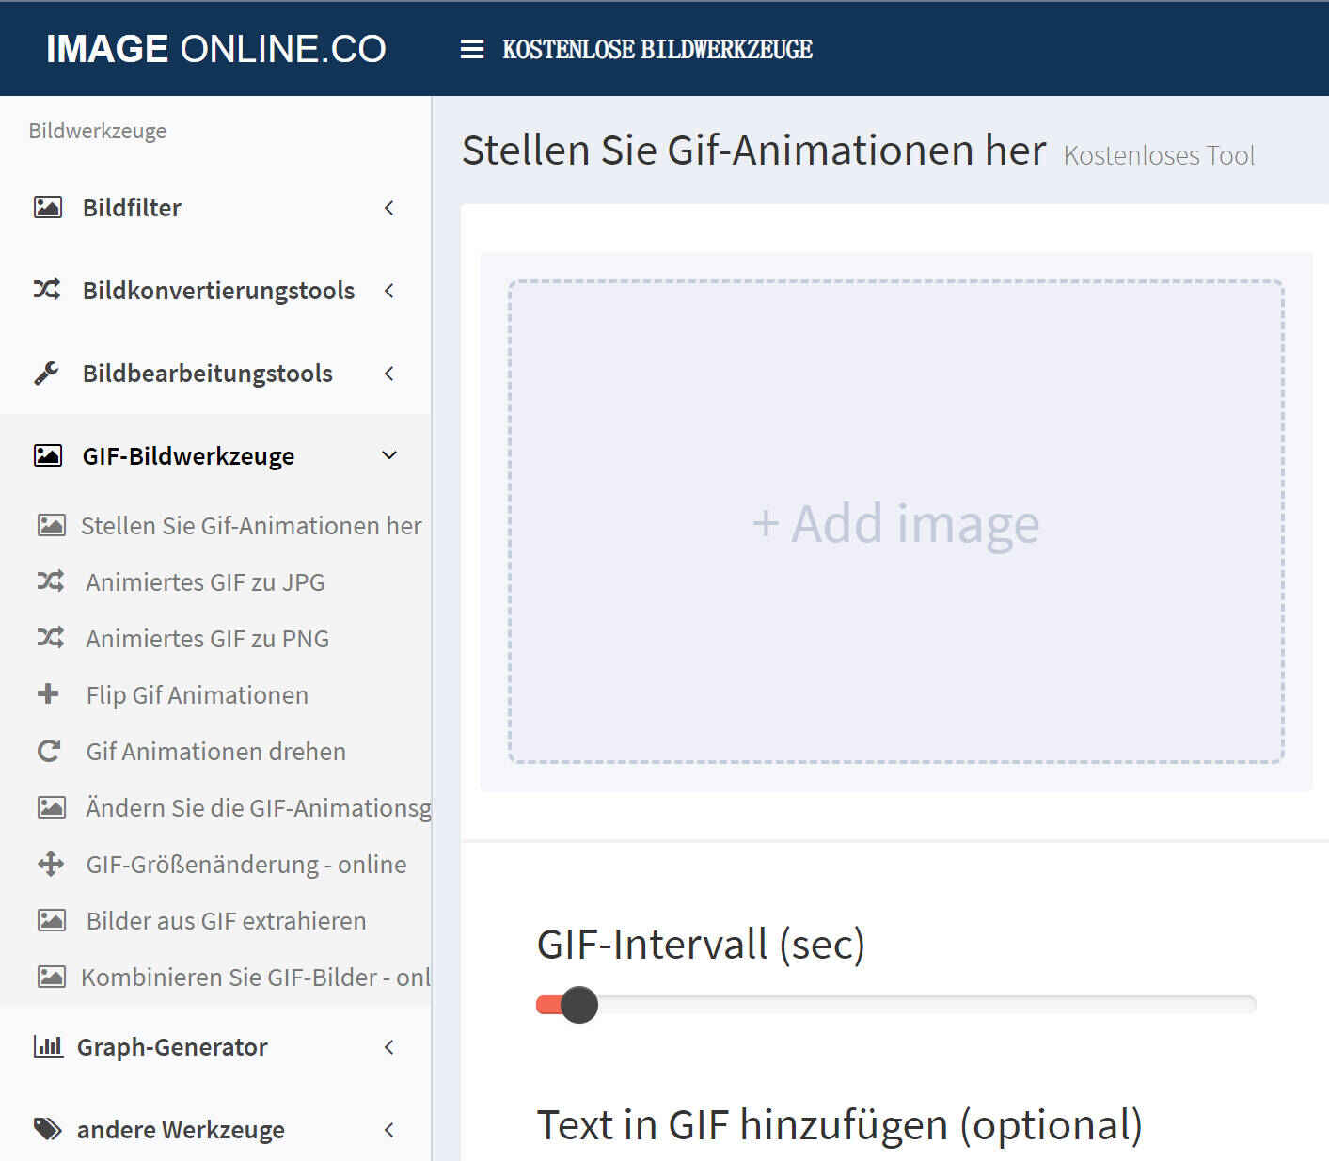
Task: Click KOSTENLOSE BILDWERKZEUGE header text
Action: pyautogui.click(x=657, y=49)
